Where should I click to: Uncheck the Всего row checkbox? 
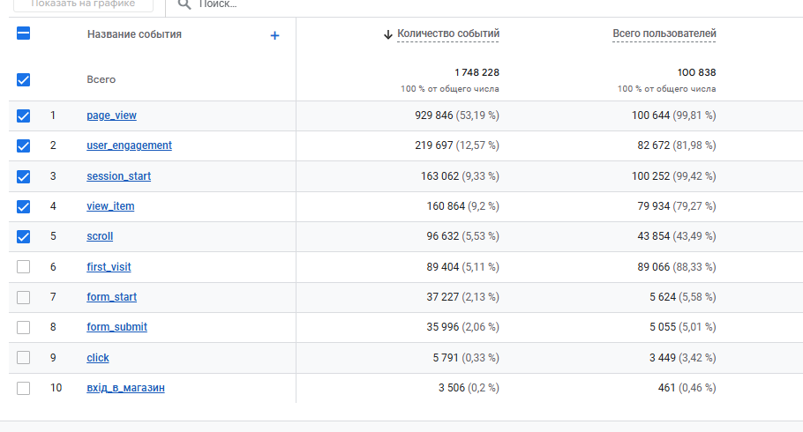pyautogui.click(x=24, y=79)
